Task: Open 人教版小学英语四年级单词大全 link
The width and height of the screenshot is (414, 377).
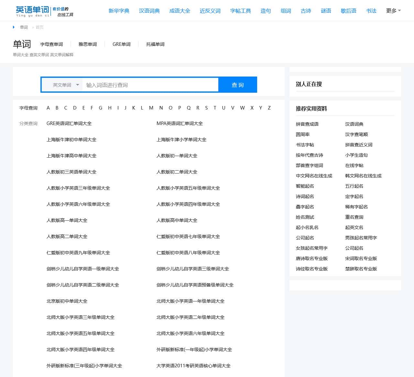Action: (x=188, y=204)
